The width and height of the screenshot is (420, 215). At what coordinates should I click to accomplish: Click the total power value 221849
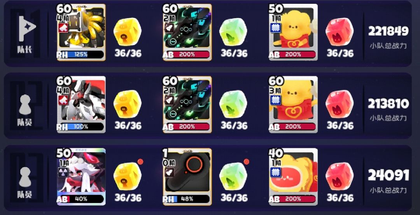point(388,31)
